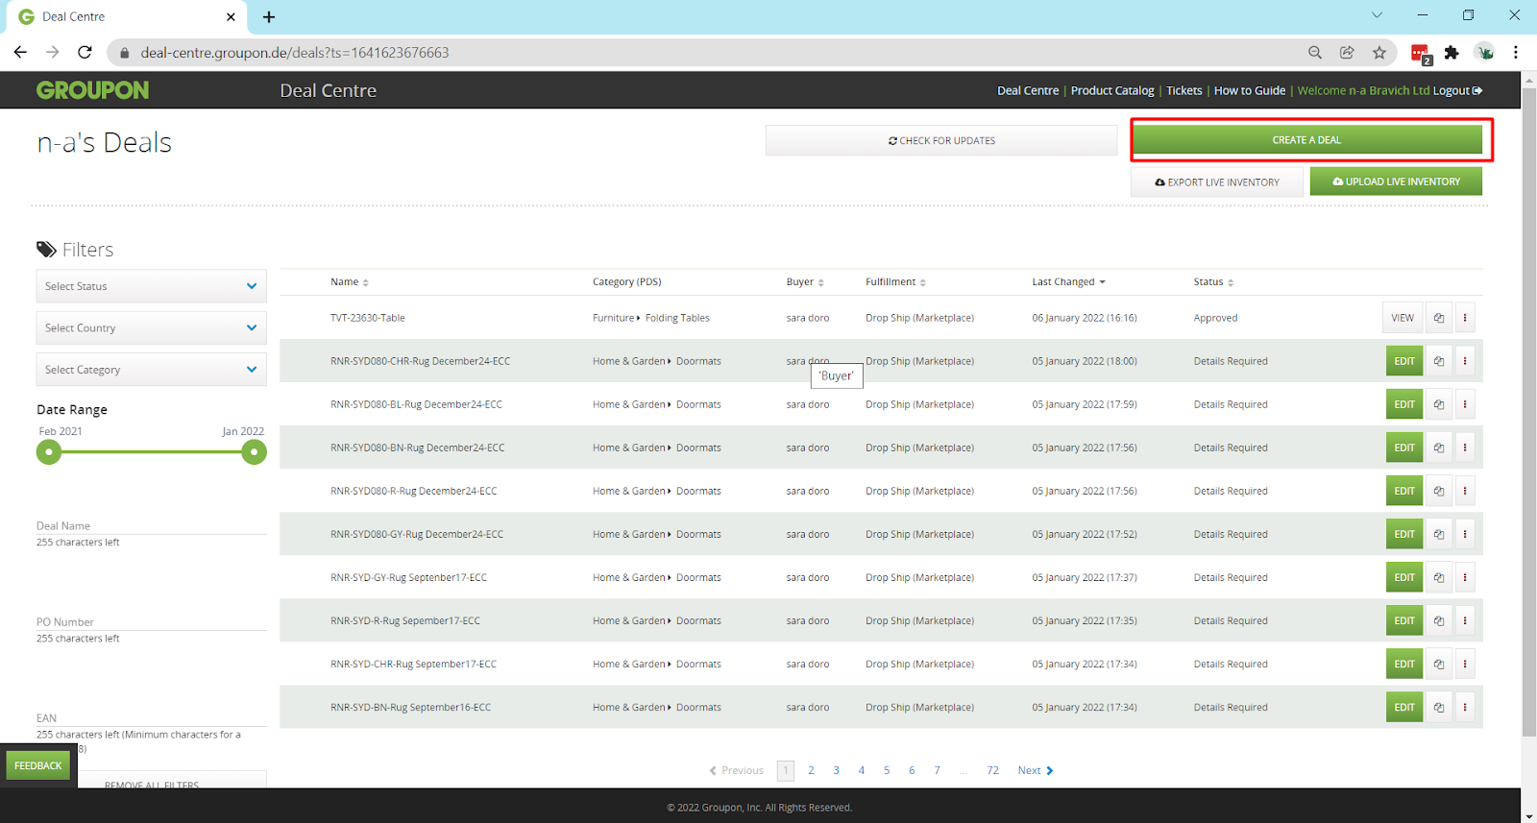Duplicate the RNR-SYD-BN-Rug September16-ECC deal
This screenshot has width=1537, height=823.
[1439, 707]
